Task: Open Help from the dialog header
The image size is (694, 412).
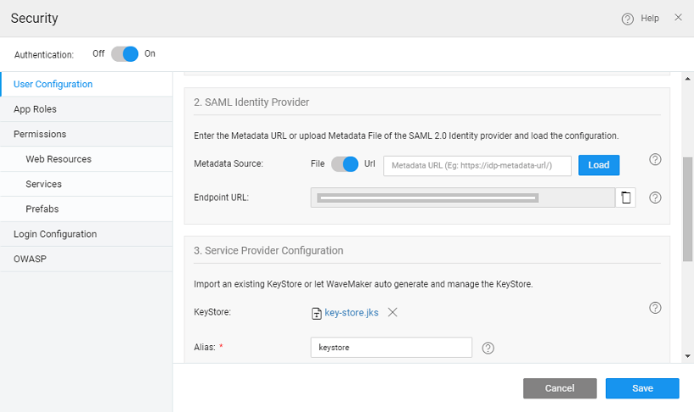Action: [640, 19]
